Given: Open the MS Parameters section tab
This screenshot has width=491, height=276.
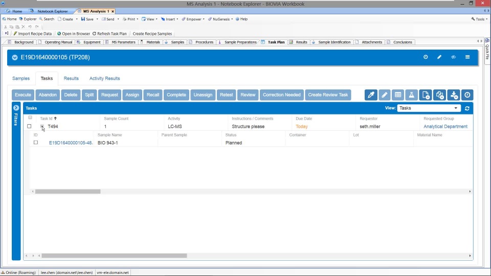Looking at the screenshot, I should click(x=121, y=42).
